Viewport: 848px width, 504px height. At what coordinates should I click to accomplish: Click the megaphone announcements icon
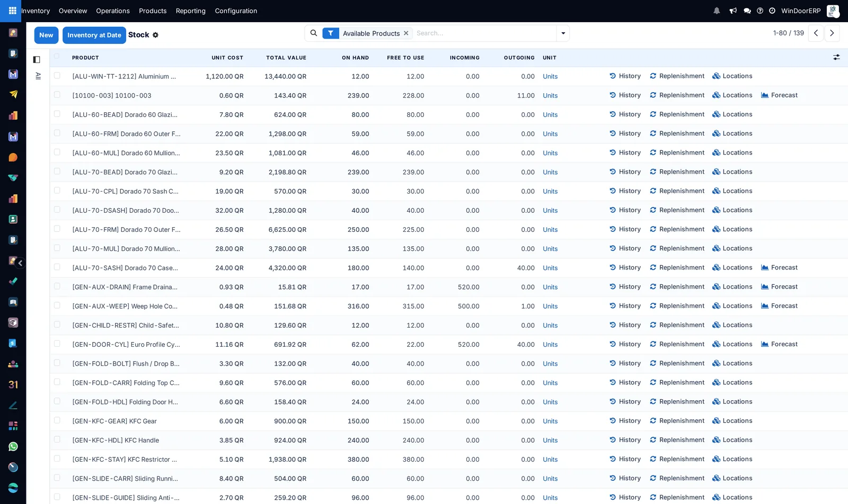tap(733, 11)
